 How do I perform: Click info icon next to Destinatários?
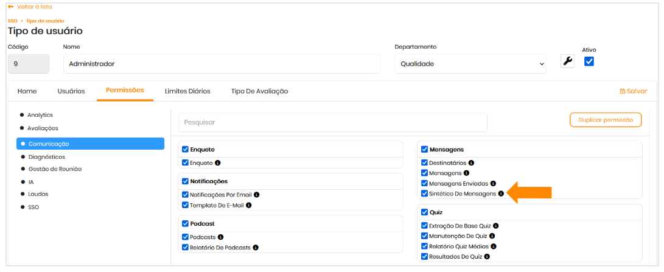click(x=471, y=163)
